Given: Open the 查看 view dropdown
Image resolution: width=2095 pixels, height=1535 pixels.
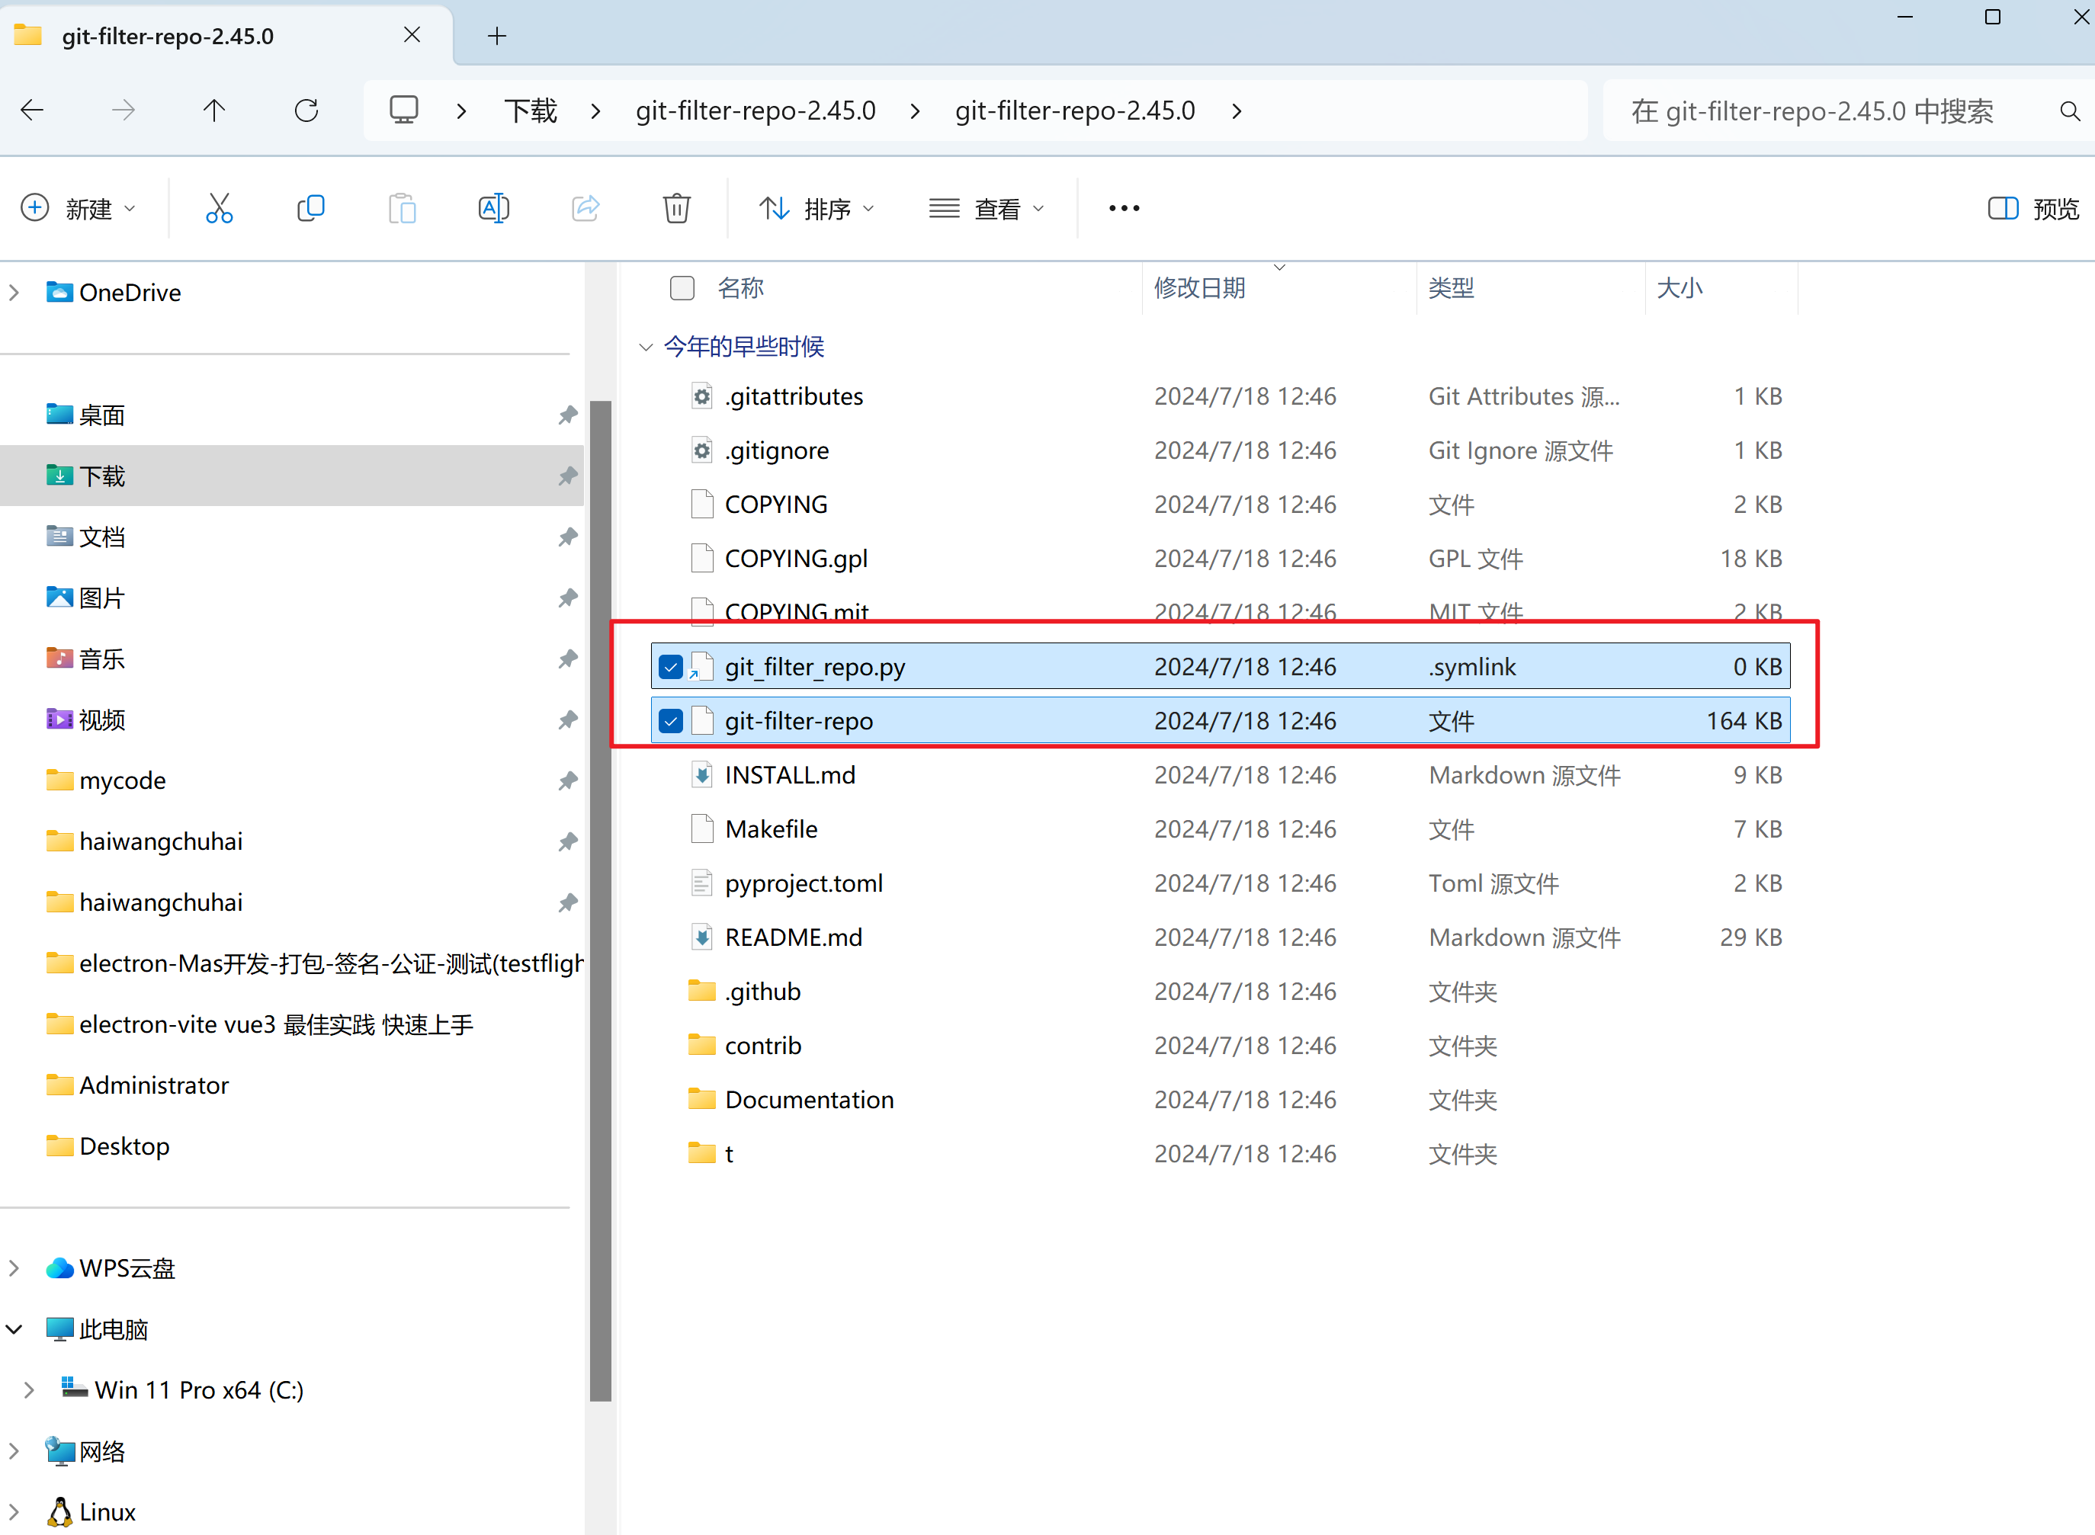Looking at the screenshot, I should [x=987, y=208].
